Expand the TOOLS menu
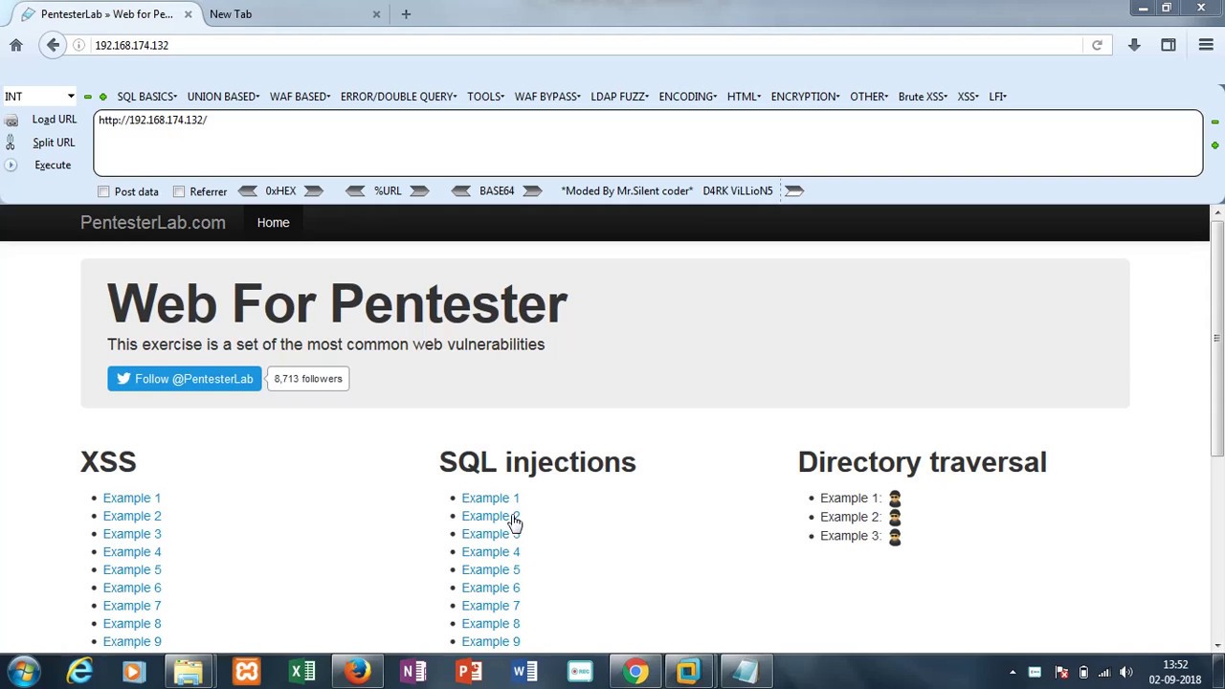 (485, 97)
